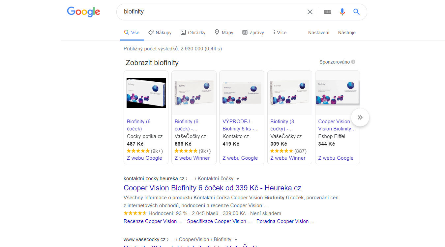Open the Zprávy tab
Image resolution: width=445 pixels, height=247 pixels.
tap(253, 33)
